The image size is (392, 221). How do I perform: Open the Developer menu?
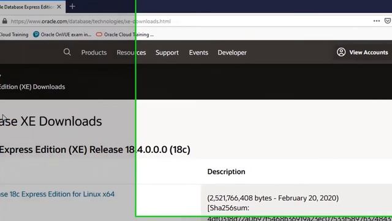click(232, 53)
